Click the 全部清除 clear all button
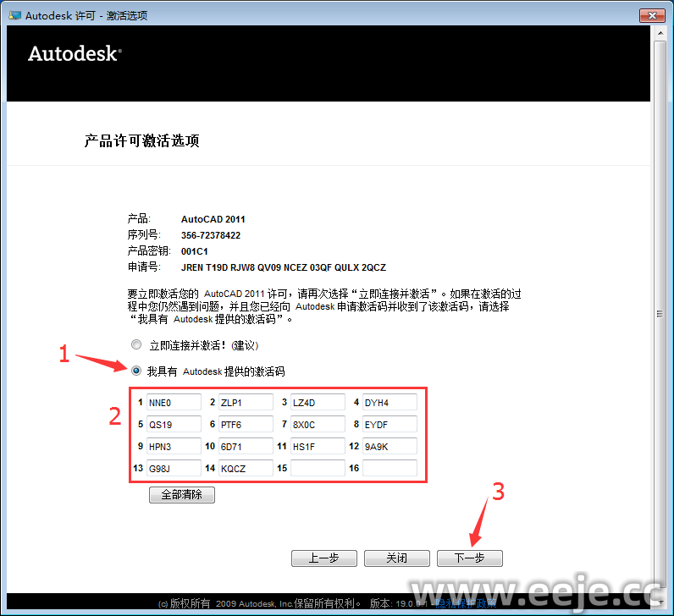The image size is (674, 616). click(182, 494)
